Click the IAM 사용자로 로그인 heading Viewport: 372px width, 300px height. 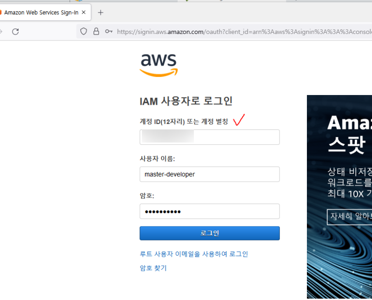pyautogui.click(x=186, y=101)
